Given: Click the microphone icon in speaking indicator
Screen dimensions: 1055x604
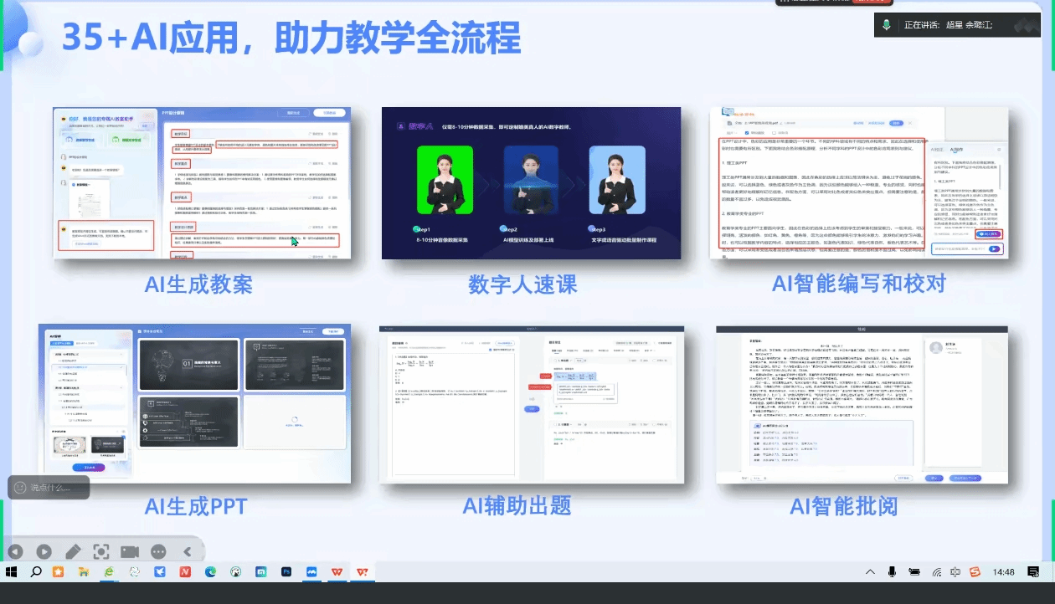Looking at the screenshot, I should [x=886, y=25].
